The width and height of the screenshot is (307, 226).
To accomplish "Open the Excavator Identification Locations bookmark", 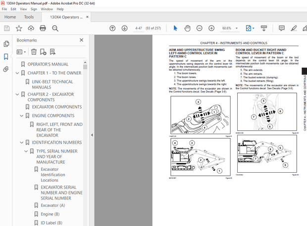I will [53, 175].
